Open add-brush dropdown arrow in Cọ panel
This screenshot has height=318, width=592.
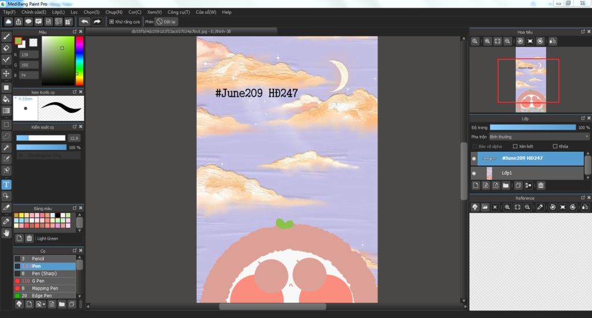pyautogui.click(x=44, y=304)
